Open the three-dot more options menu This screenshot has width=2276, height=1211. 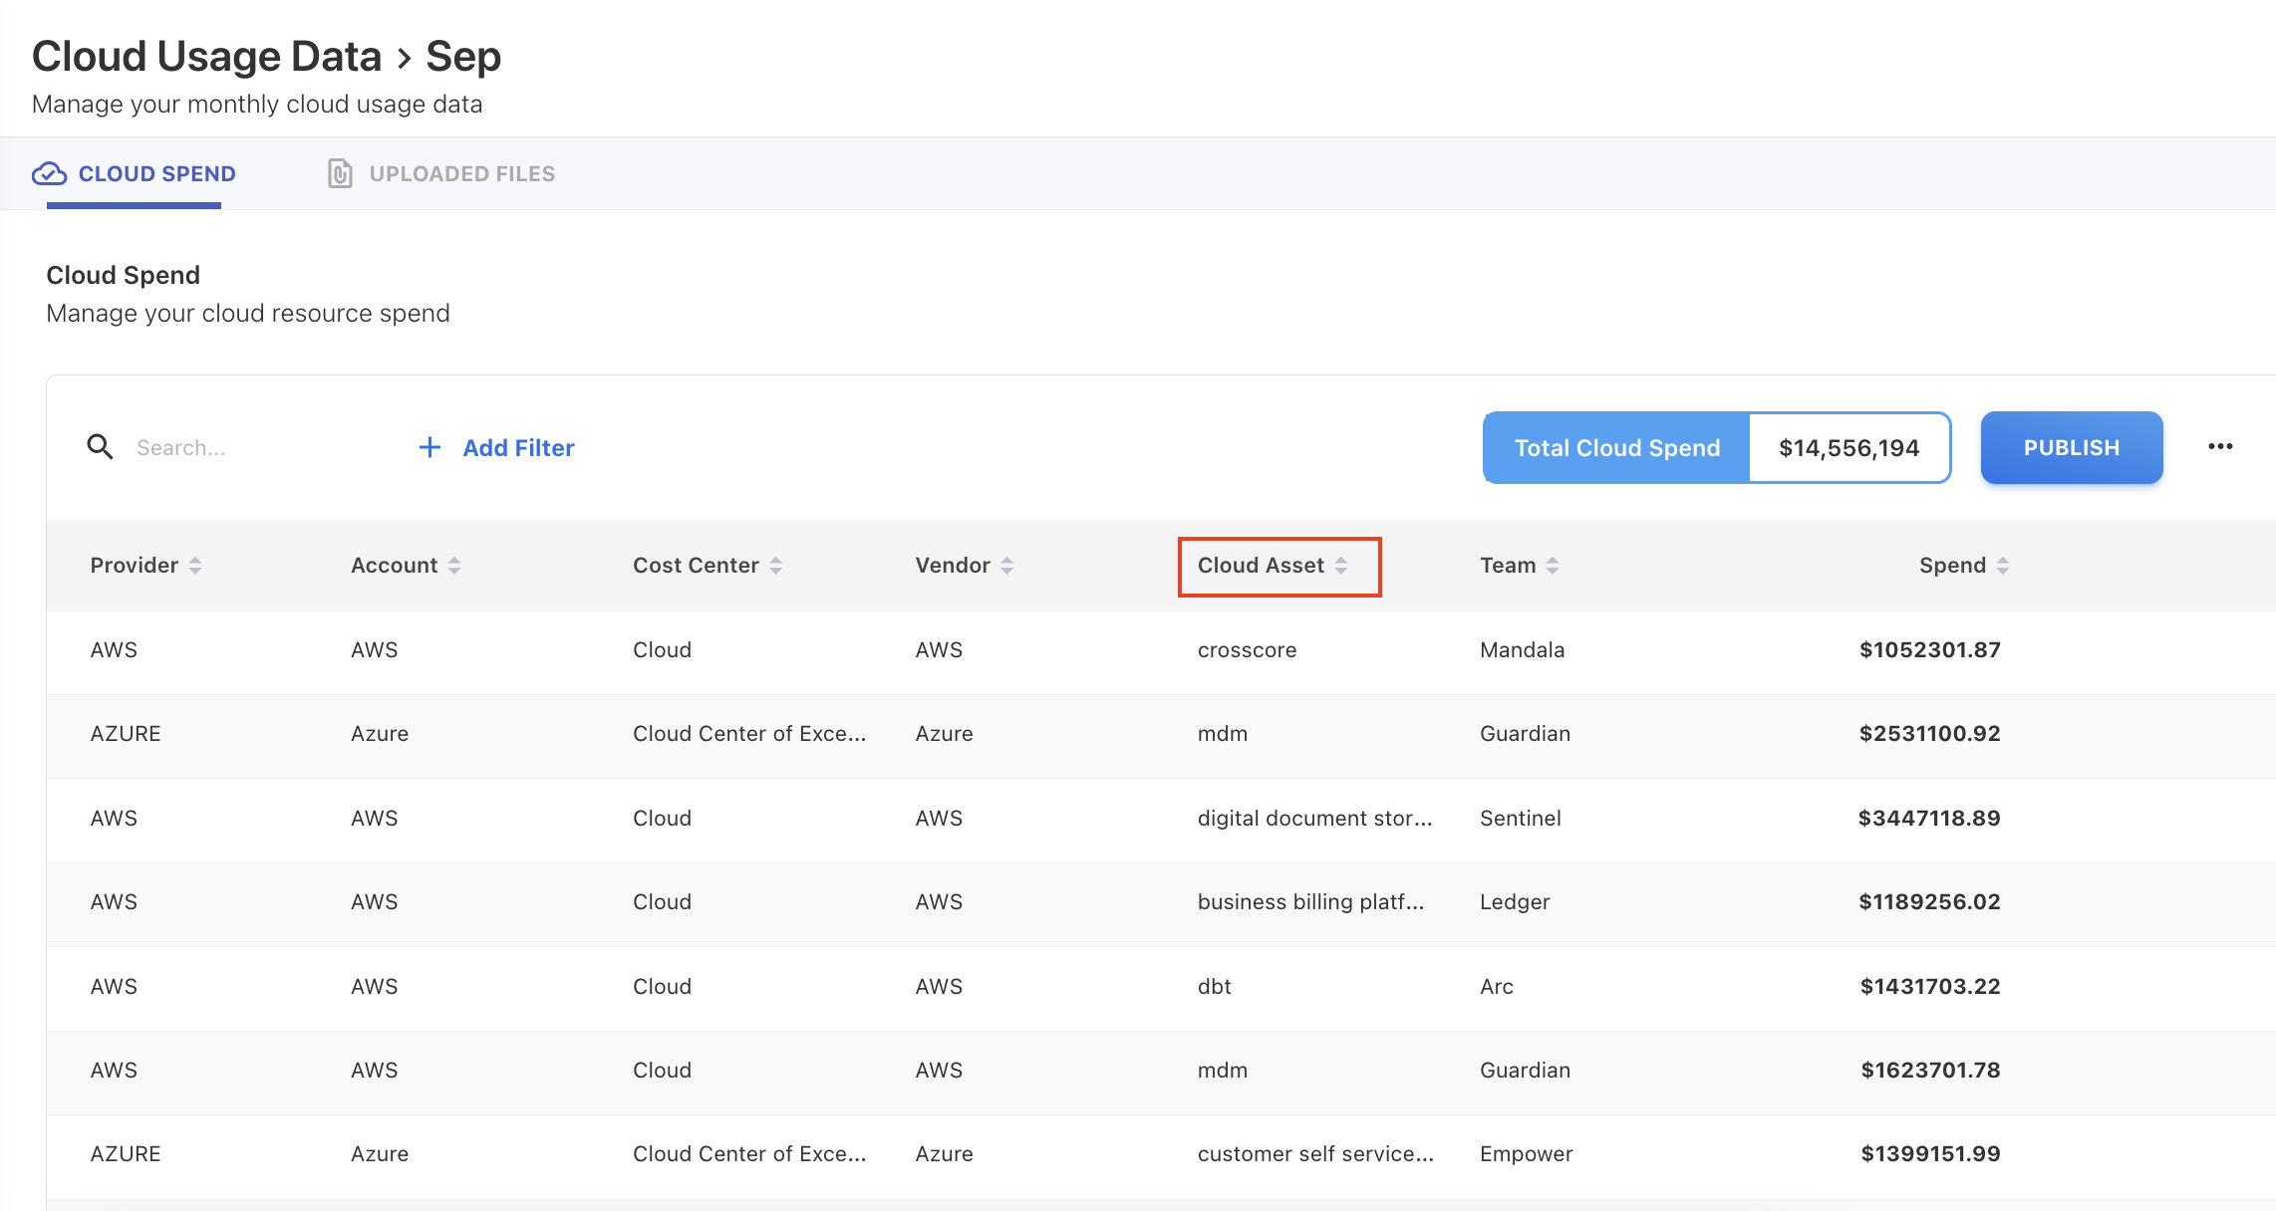pos(2220,447)
